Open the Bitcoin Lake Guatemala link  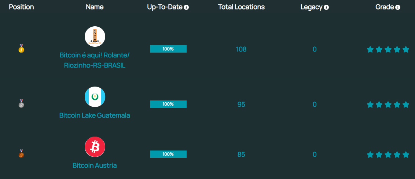(95, 115)
